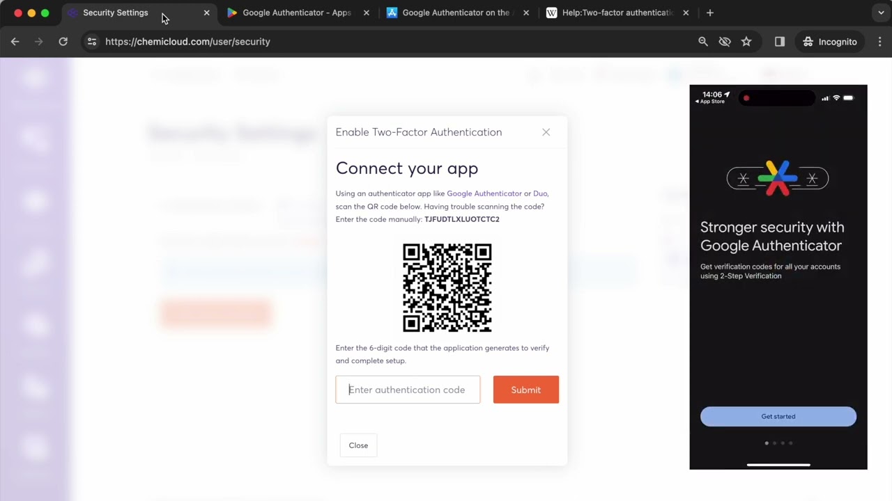Click the third-party cookies blocked eye icon

point(725,42)
